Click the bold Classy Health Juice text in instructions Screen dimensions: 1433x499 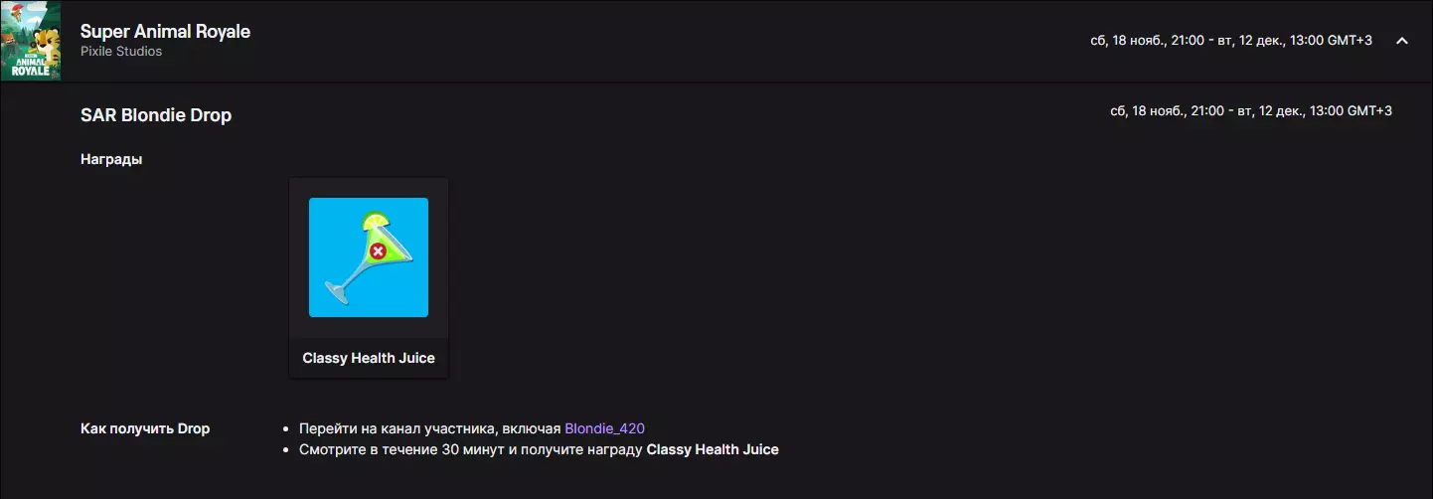coord(713,449)
